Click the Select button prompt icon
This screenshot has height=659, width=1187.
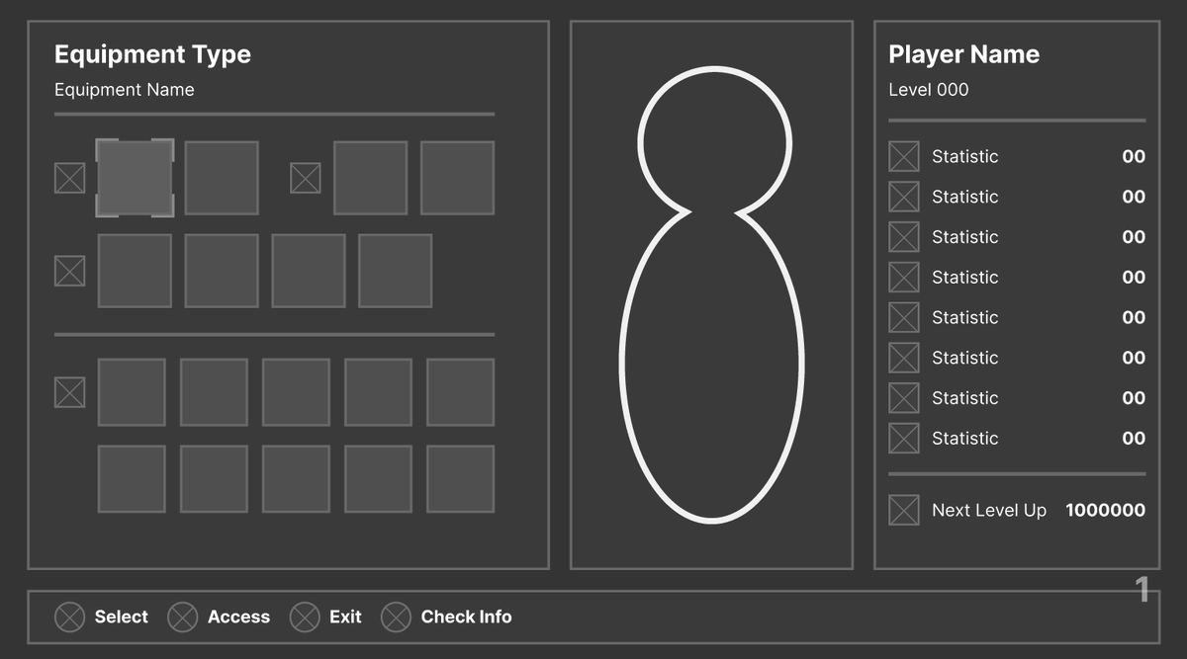(69, 617)
